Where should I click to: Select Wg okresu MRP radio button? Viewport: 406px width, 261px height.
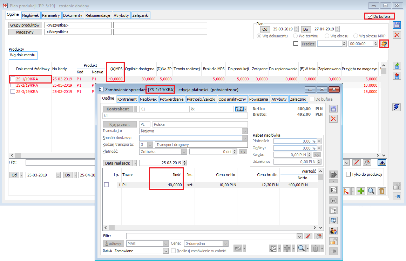[x=356, y=36]
